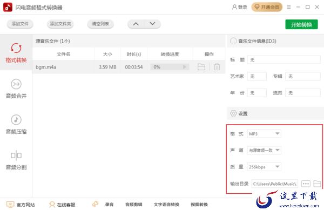
Task: Delete bgm.m4a using trash icon
Action: click(217, 67)
